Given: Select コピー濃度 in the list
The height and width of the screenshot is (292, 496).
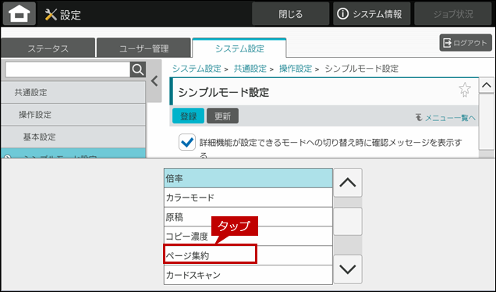Looking at the screenshot, I should pos(248,237).
